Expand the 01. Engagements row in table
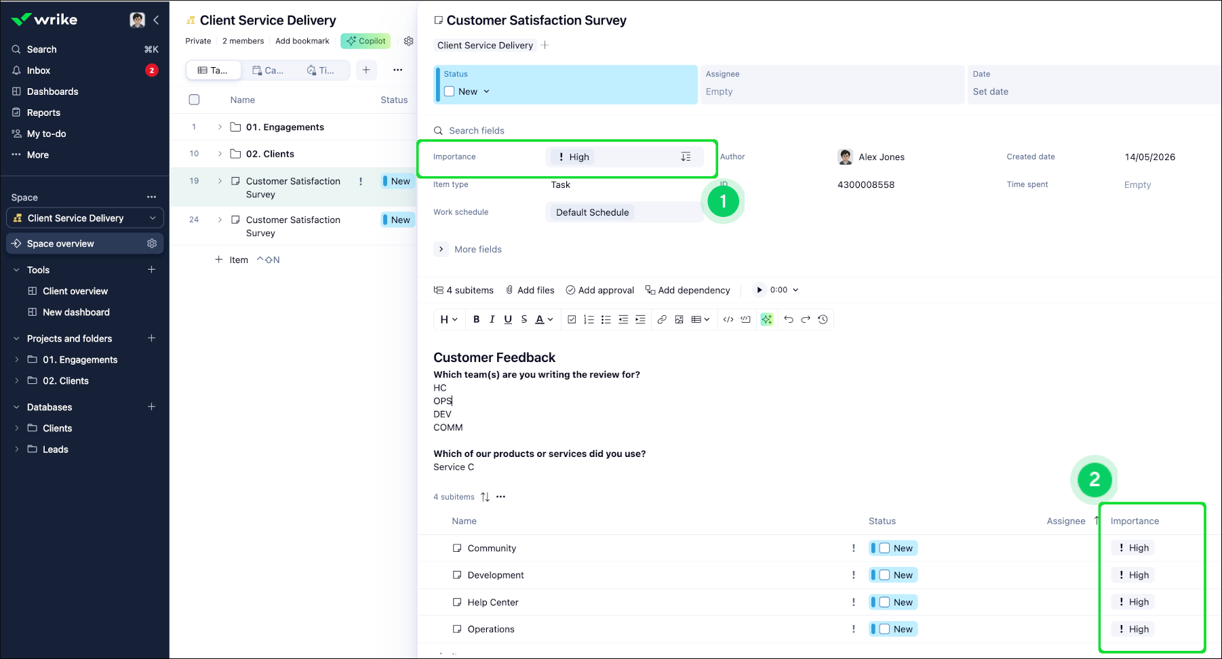1222x659 pixels. coord(220,127)
